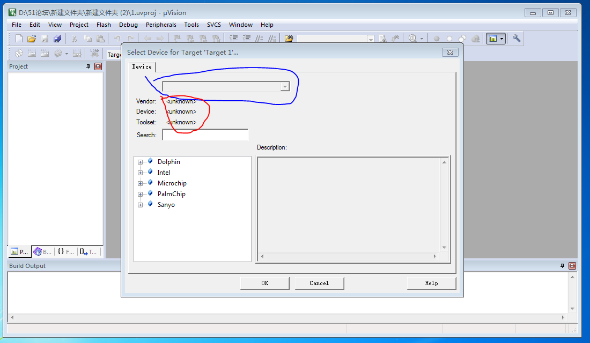
Task: Click the Incremental Find binoculars icon
Action: 395,39
